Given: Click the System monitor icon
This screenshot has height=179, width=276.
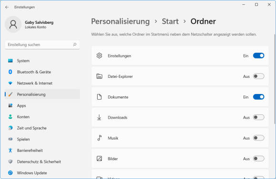Looking at the screenshot, I should 10,61.
